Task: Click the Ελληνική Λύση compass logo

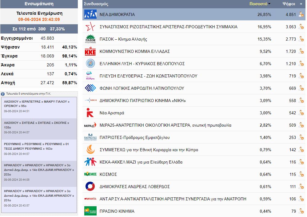Action: pos(90,64)
